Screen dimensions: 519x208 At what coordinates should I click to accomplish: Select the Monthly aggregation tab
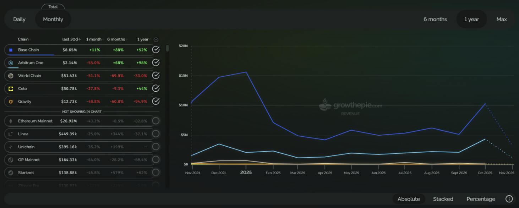click(x=53, y=19)
